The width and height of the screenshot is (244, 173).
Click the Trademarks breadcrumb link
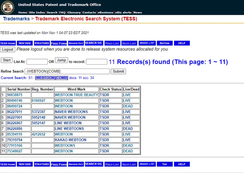[x=16, y=19]
